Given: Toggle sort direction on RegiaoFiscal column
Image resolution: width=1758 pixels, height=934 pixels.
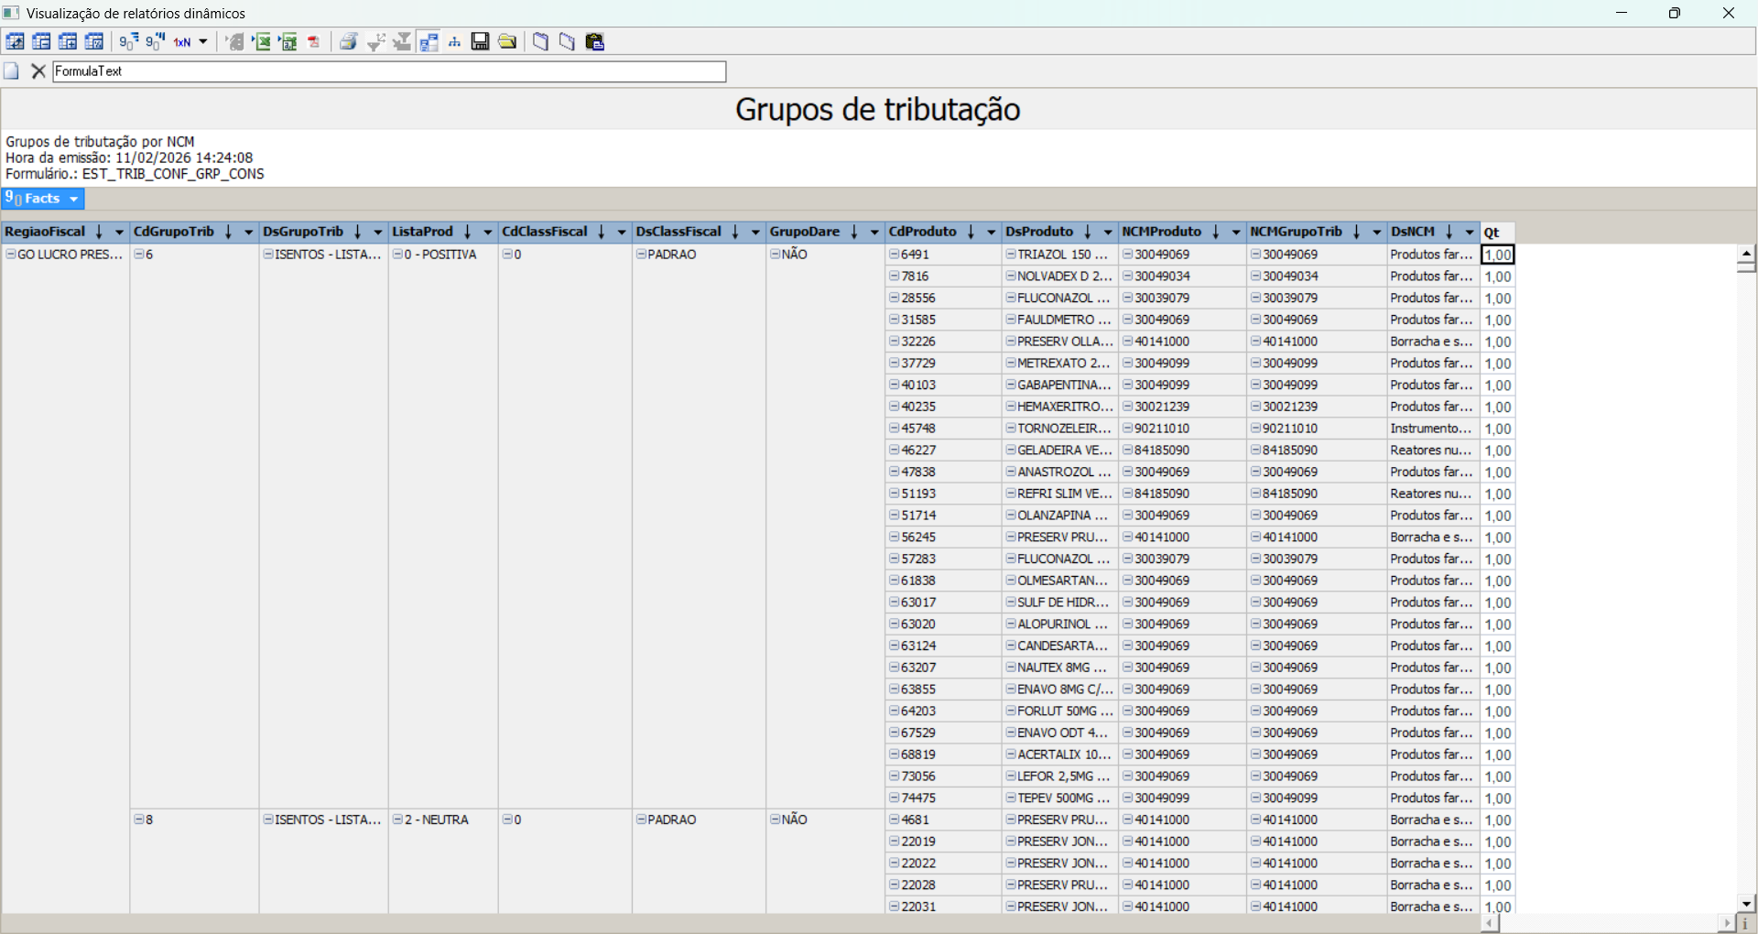Looking at the screenshot, I should [x=99, y=233].
